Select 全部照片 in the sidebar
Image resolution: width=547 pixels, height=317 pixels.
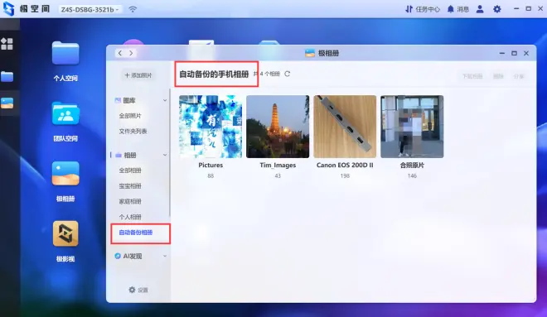tap(130, 116)
